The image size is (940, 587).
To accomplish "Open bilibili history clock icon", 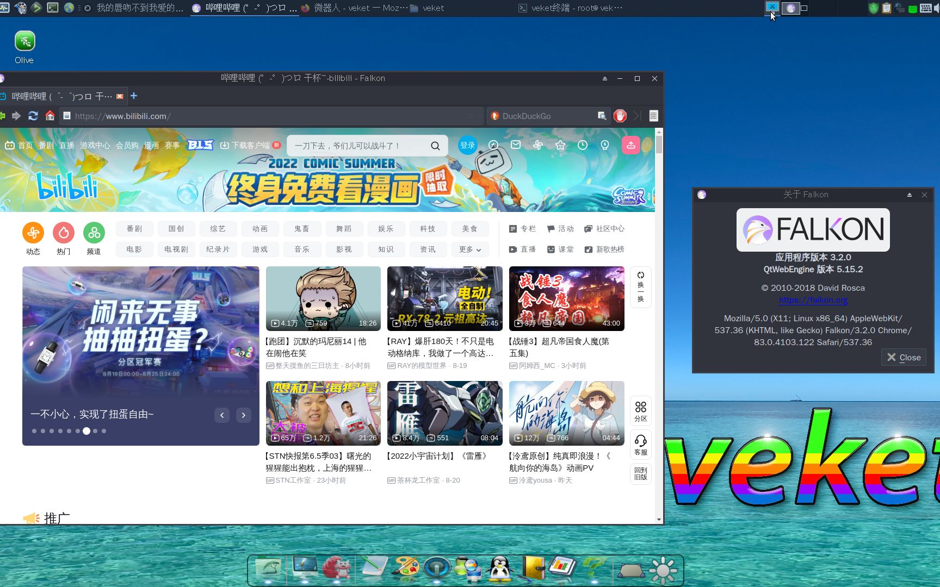I will pos(583,145).
